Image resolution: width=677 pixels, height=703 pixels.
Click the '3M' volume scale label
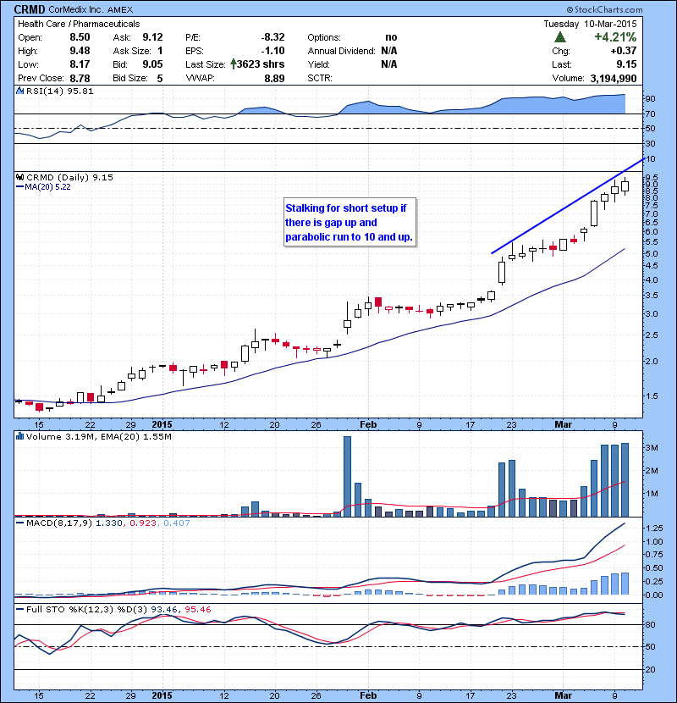coord(652,447)
